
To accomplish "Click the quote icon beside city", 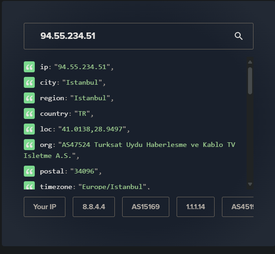I will (29, 83).
